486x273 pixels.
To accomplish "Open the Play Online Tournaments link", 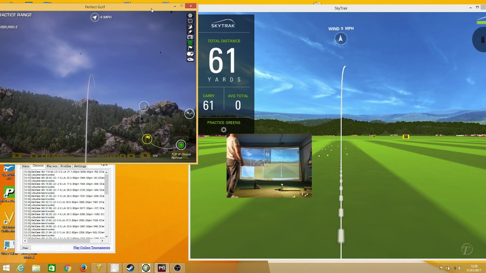I will [92, 248].
